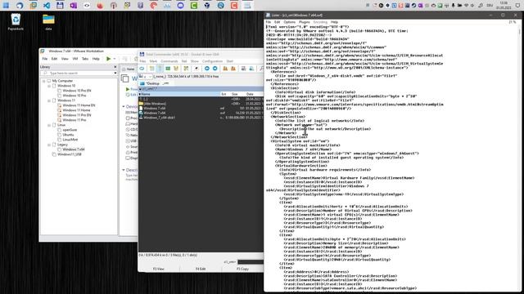Select Windows11_USB in library

pos(69,154)
